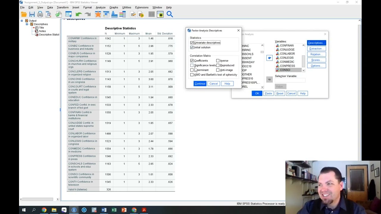
Task: Click the Save floppy disk toolbar icon
Action: click(x=32, y=14)
